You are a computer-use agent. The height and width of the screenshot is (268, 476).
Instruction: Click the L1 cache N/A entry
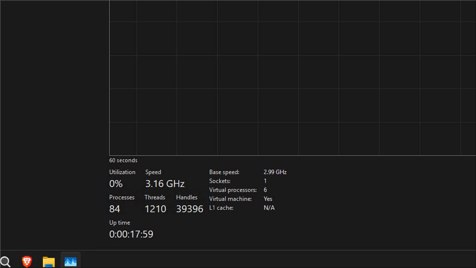[269, 208]
